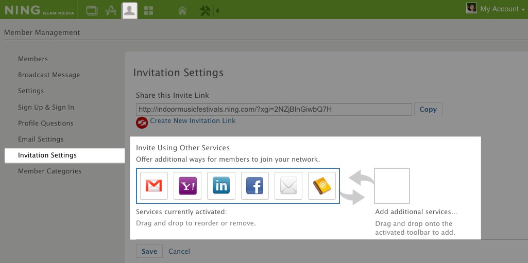
Task: Open the design/fonts icon in top bar
Action: click(x=110, y=10)
